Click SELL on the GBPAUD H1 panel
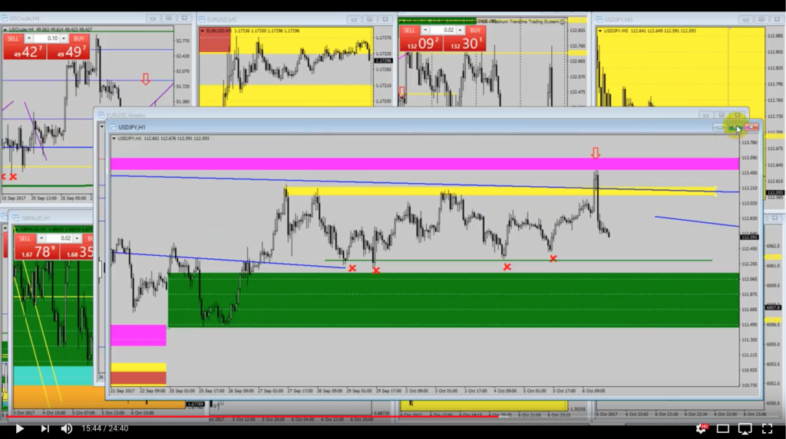Screen dimensions: 786x439 (25, 239)
